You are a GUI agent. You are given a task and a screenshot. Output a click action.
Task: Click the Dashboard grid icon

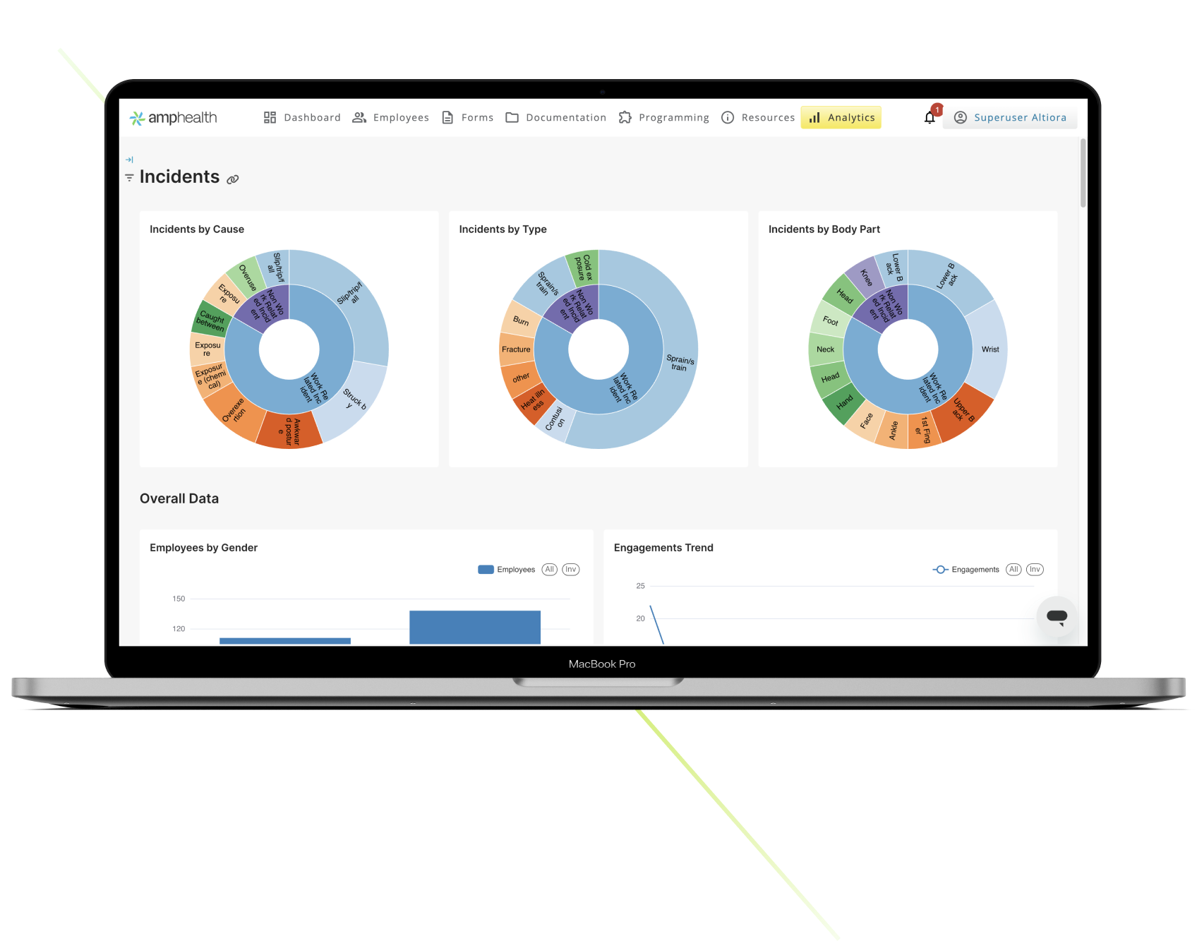tap(270, 118)
